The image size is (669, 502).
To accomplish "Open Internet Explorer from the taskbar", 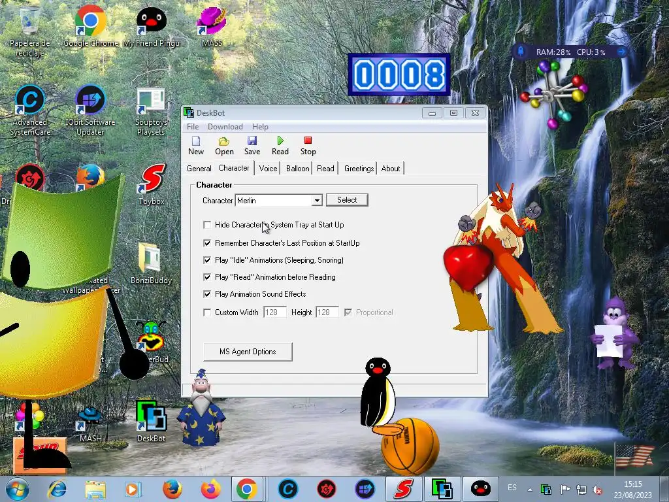I will pos(57,489).
